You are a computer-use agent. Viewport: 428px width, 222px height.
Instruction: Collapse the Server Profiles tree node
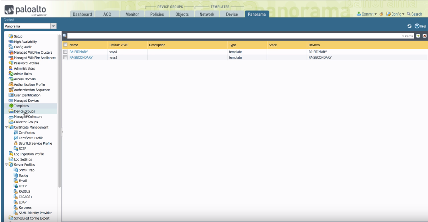[6, 165]
